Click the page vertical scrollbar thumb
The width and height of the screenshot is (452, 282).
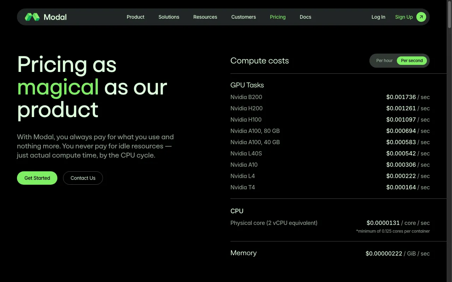click(x=450, y=15)
